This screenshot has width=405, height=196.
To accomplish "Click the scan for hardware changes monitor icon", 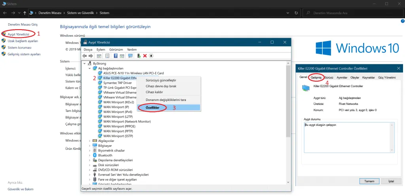I will [x=130, y=56].
